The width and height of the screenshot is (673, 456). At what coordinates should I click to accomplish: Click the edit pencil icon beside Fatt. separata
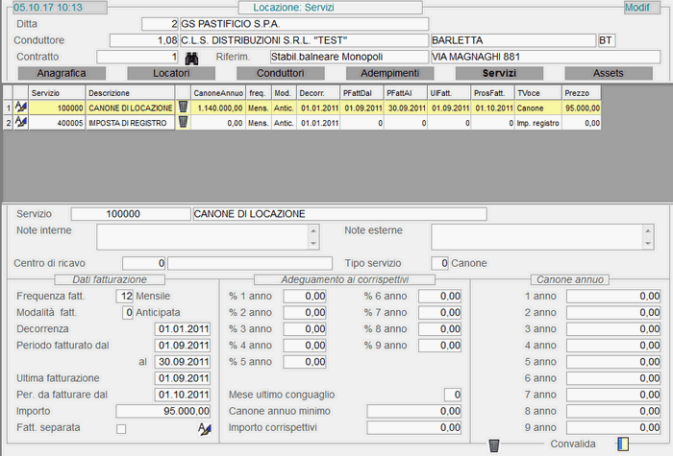204,428
